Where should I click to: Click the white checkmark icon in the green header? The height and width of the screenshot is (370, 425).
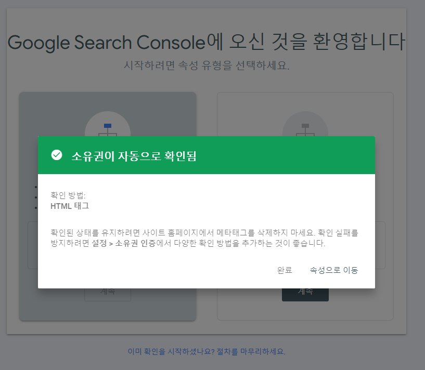pos(57,155)
